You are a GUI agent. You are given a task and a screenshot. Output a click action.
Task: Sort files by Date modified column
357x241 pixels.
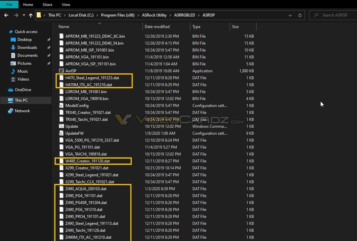(157, 26)
